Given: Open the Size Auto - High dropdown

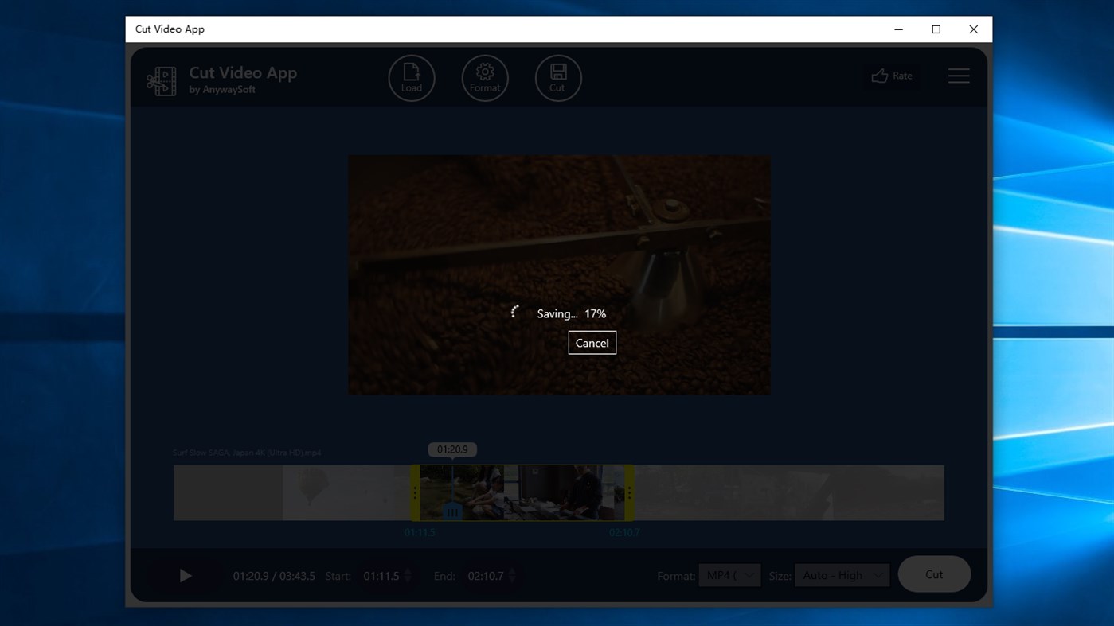Looking at the screenshot, I should click(841, 574).
